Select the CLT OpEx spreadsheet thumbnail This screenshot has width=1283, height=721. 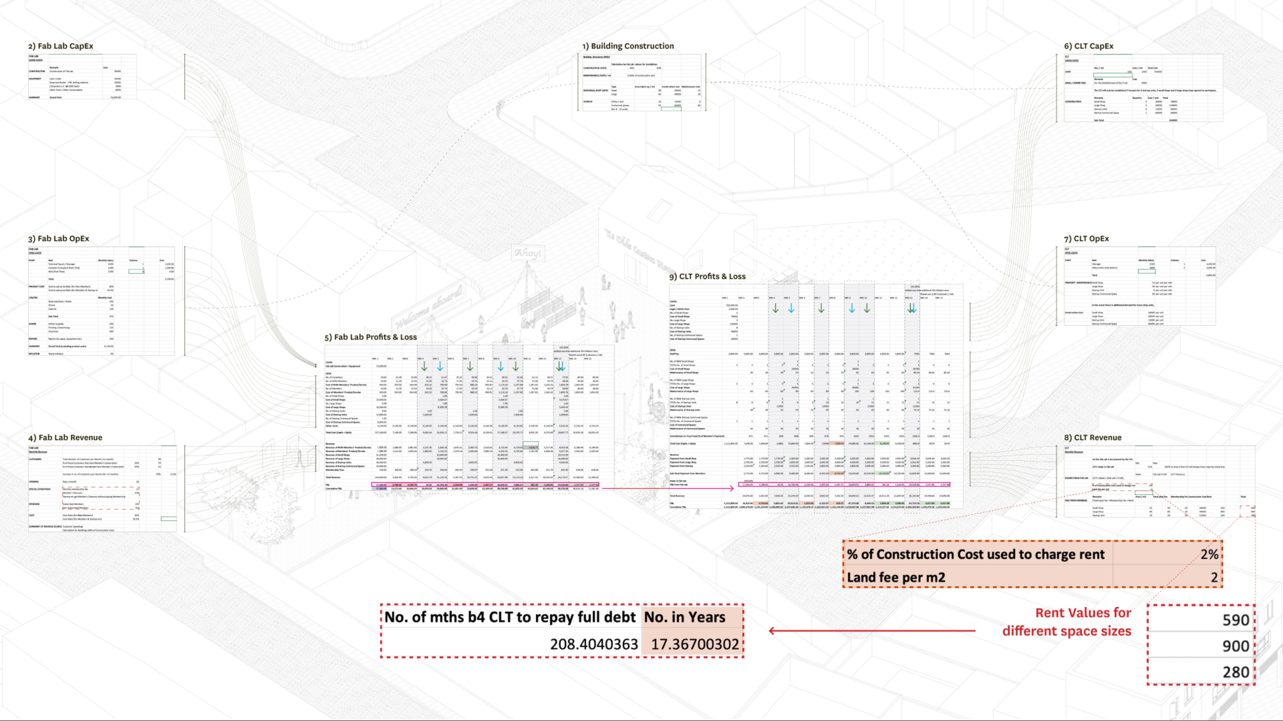click(x=1140, y=286)
